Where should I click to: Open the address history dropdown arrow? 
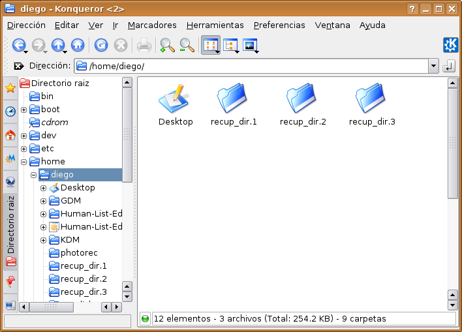tap(433, 66)
